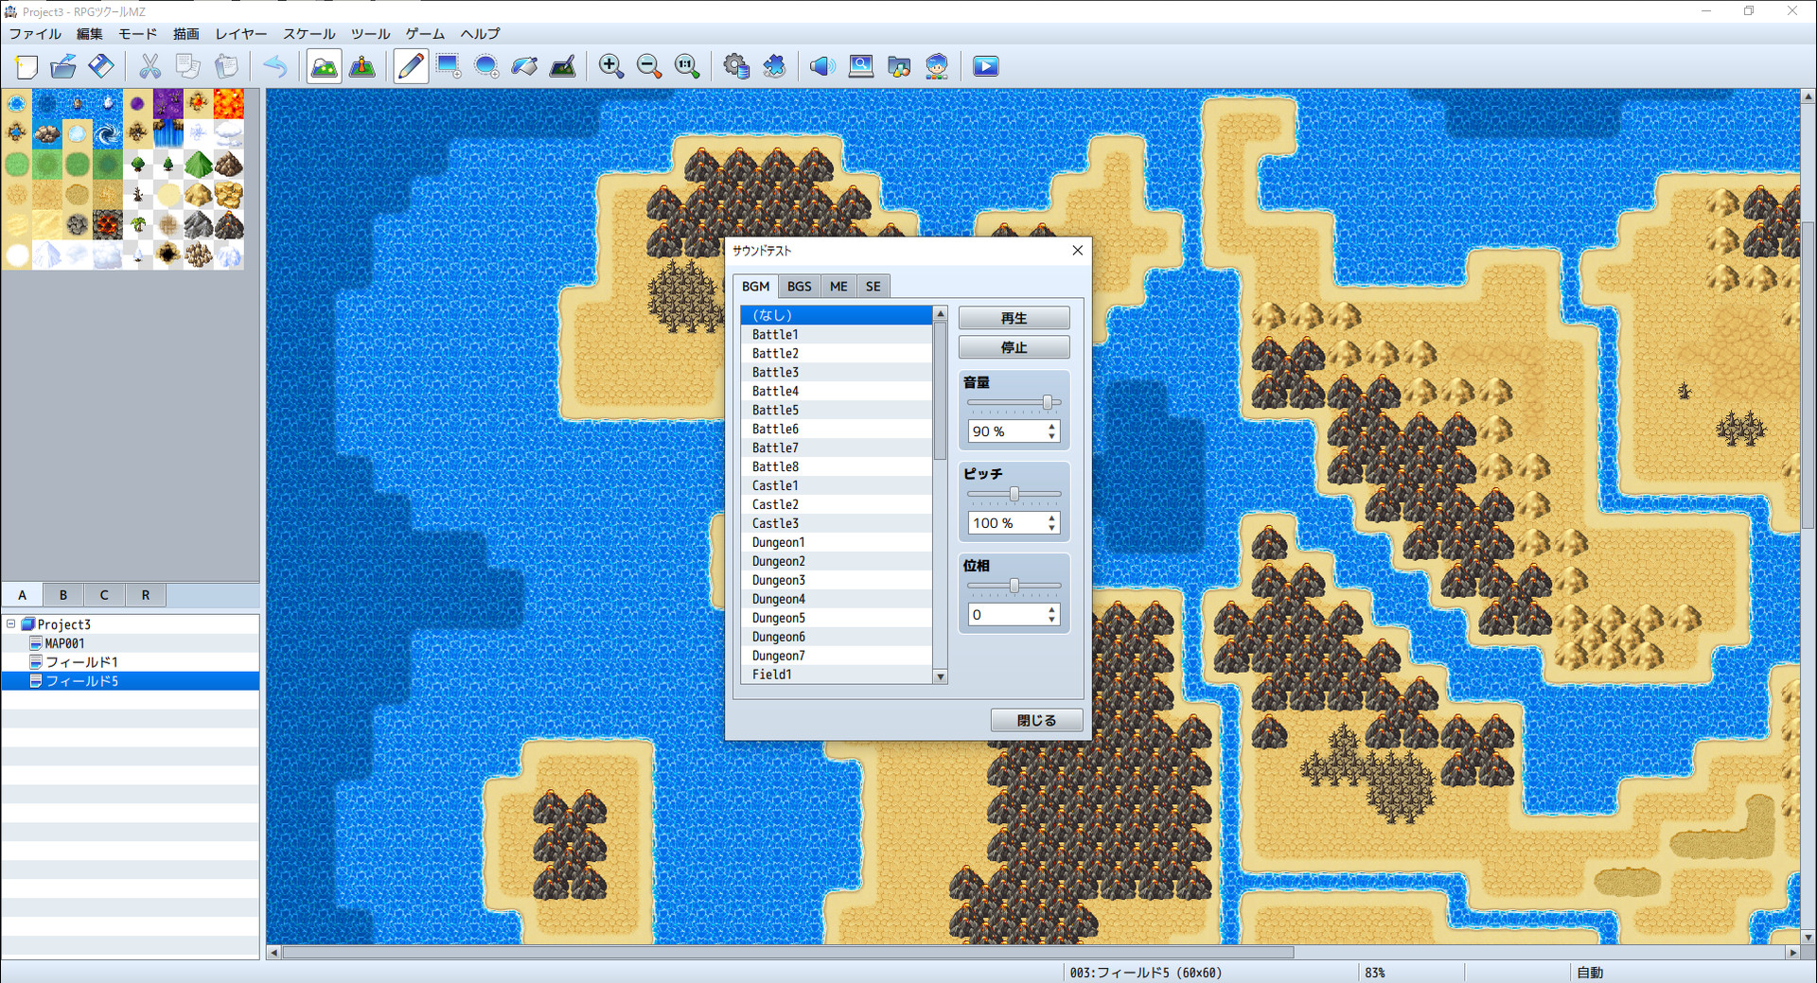Decrease pitch with the 100 % down arrow
Screen dimensions: 1817x983
(x=1051, y=528)
